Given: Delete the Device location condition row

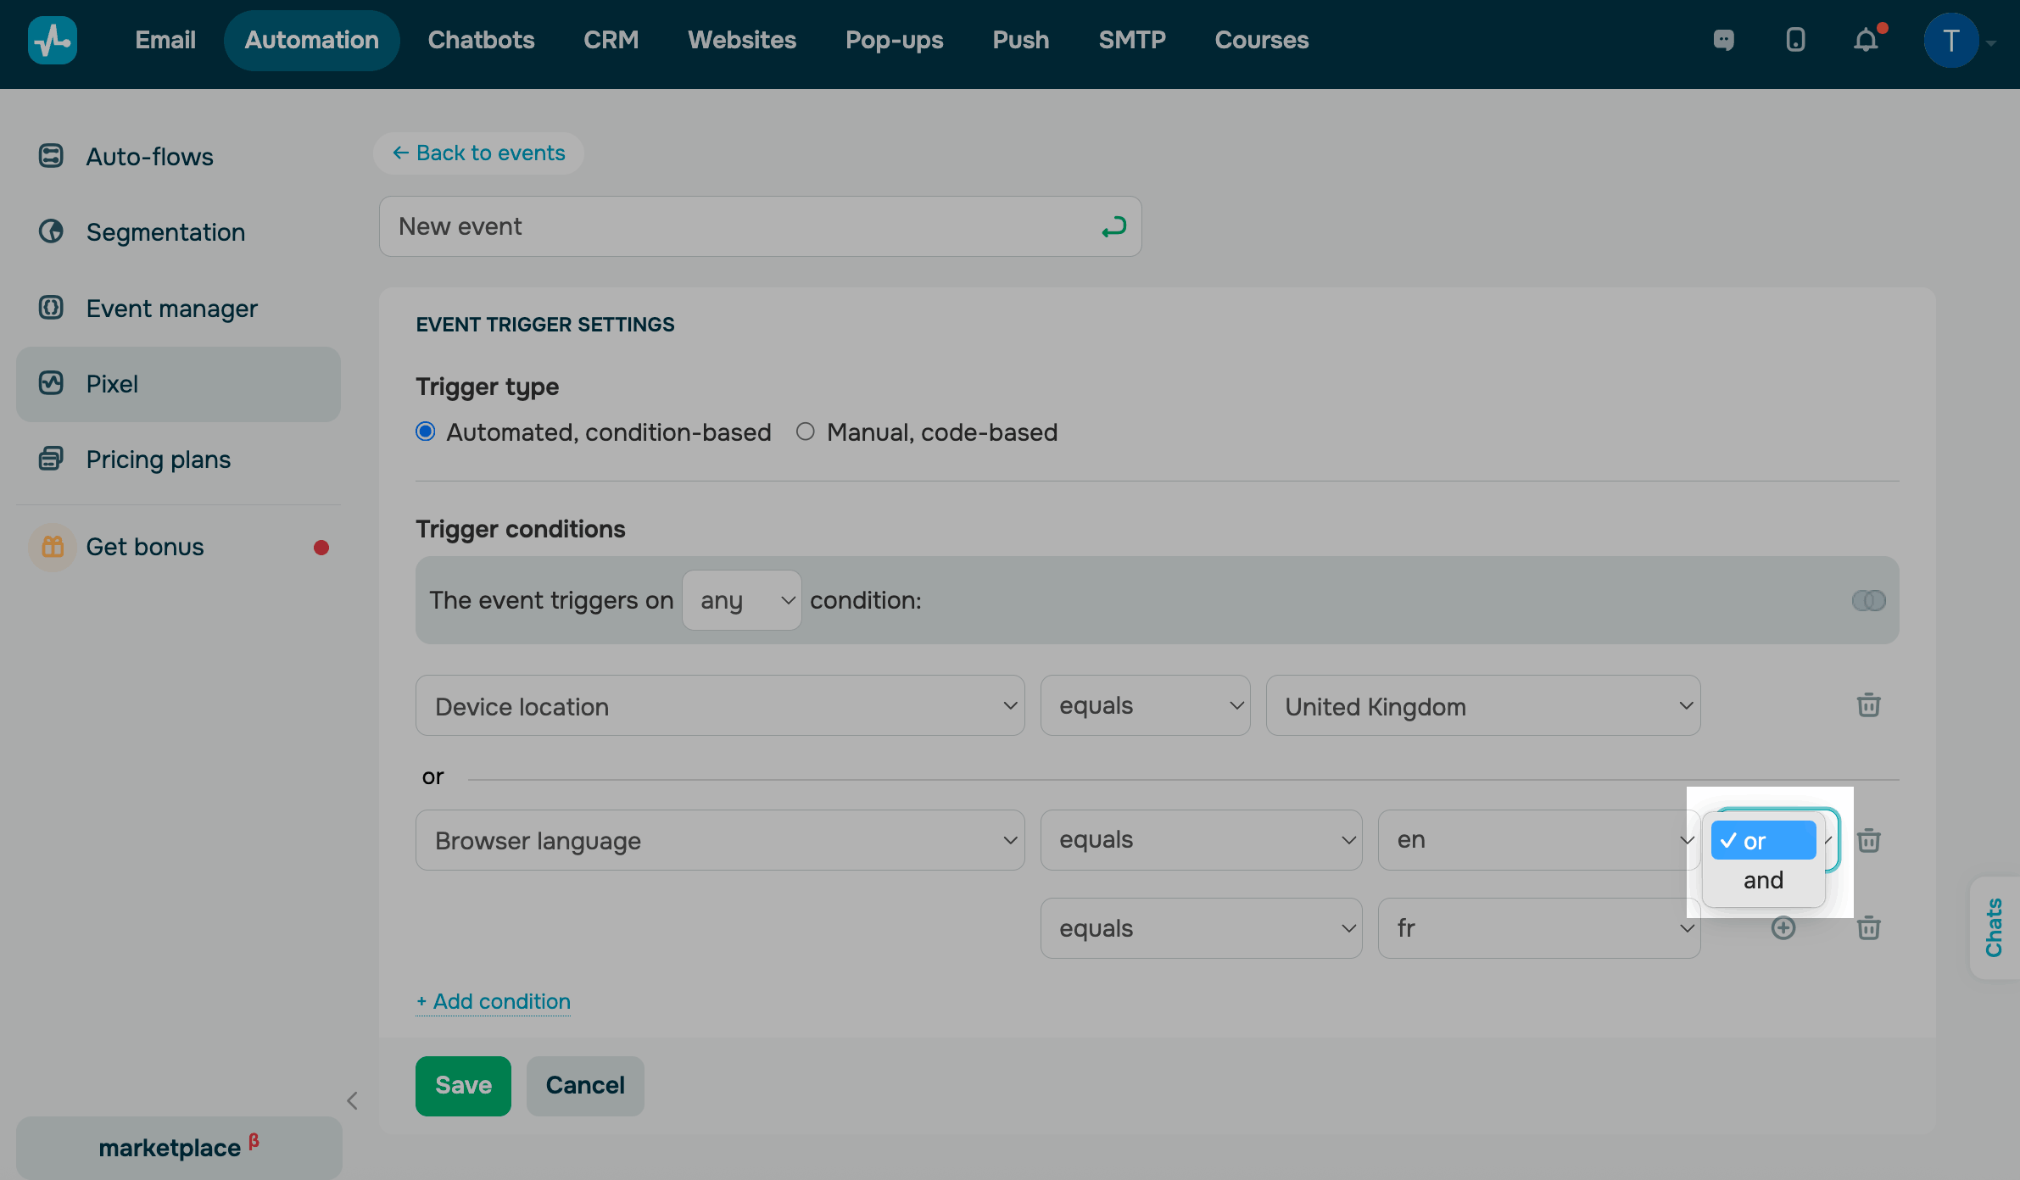Looking at the screenshot, I should point(1868,705).
